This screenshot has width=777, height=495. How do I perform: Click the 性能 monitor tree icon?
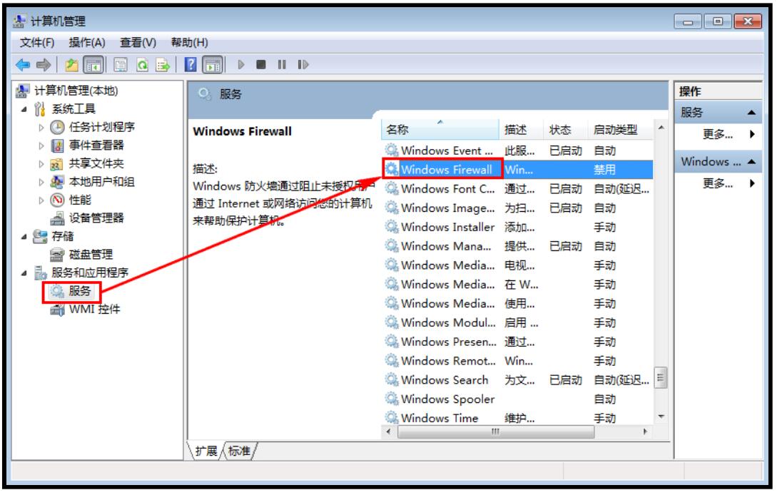(58, 200)
